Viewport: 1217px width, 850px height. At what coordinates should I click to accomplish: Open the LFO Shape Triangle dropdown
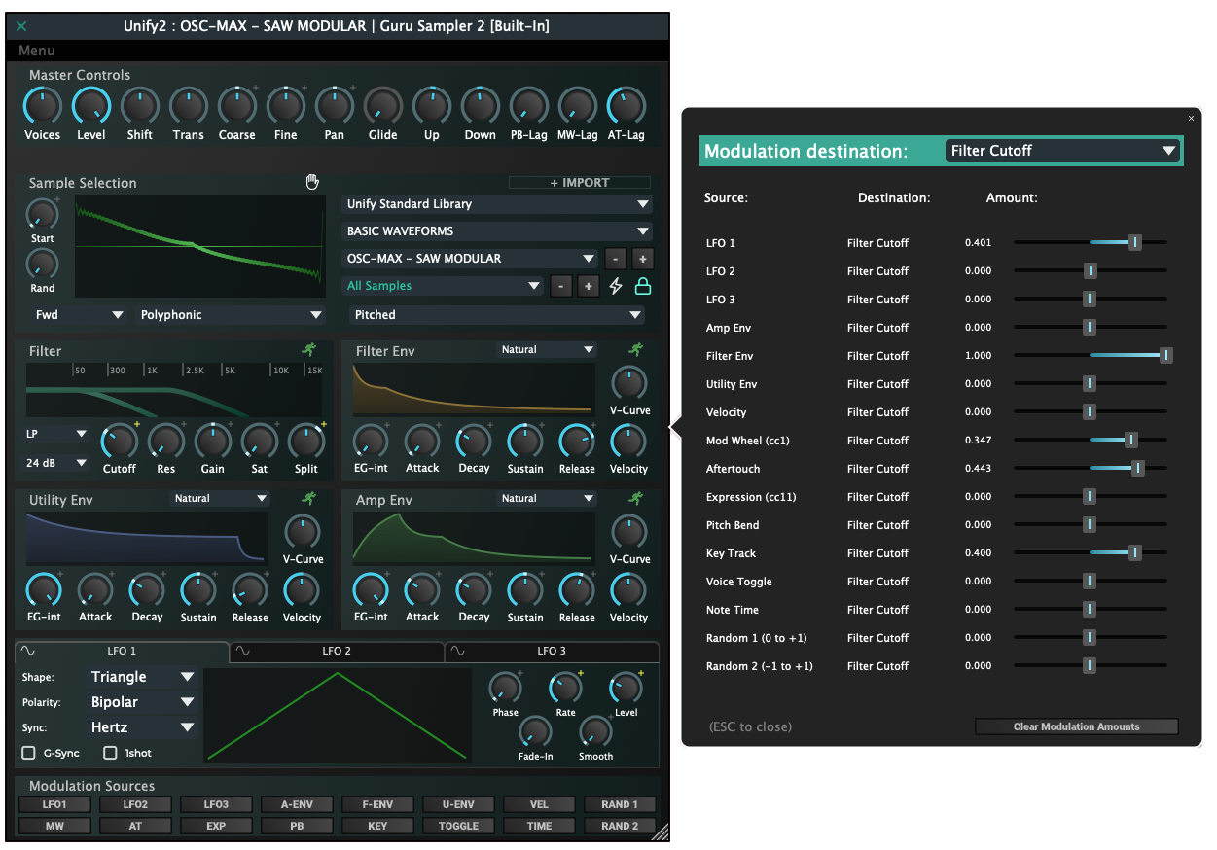coord(141,677)
